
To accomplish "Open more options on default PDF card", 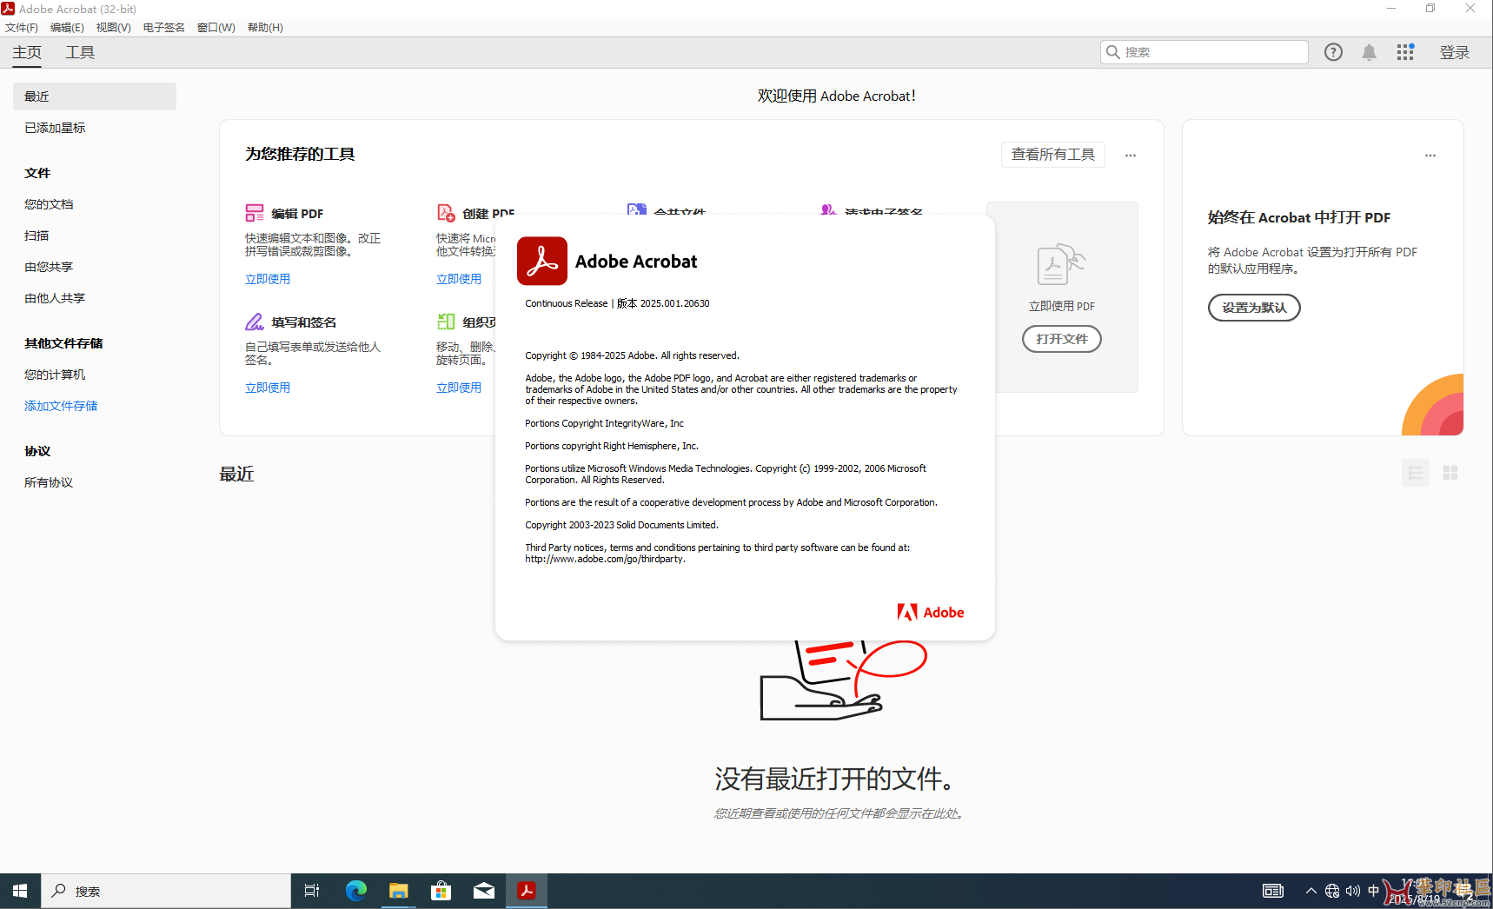I will [1430, 156].
